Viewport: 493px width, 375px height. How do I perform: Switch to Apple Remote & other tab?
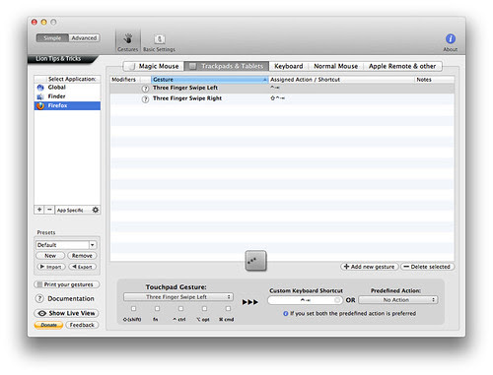[x=402, y=66]
